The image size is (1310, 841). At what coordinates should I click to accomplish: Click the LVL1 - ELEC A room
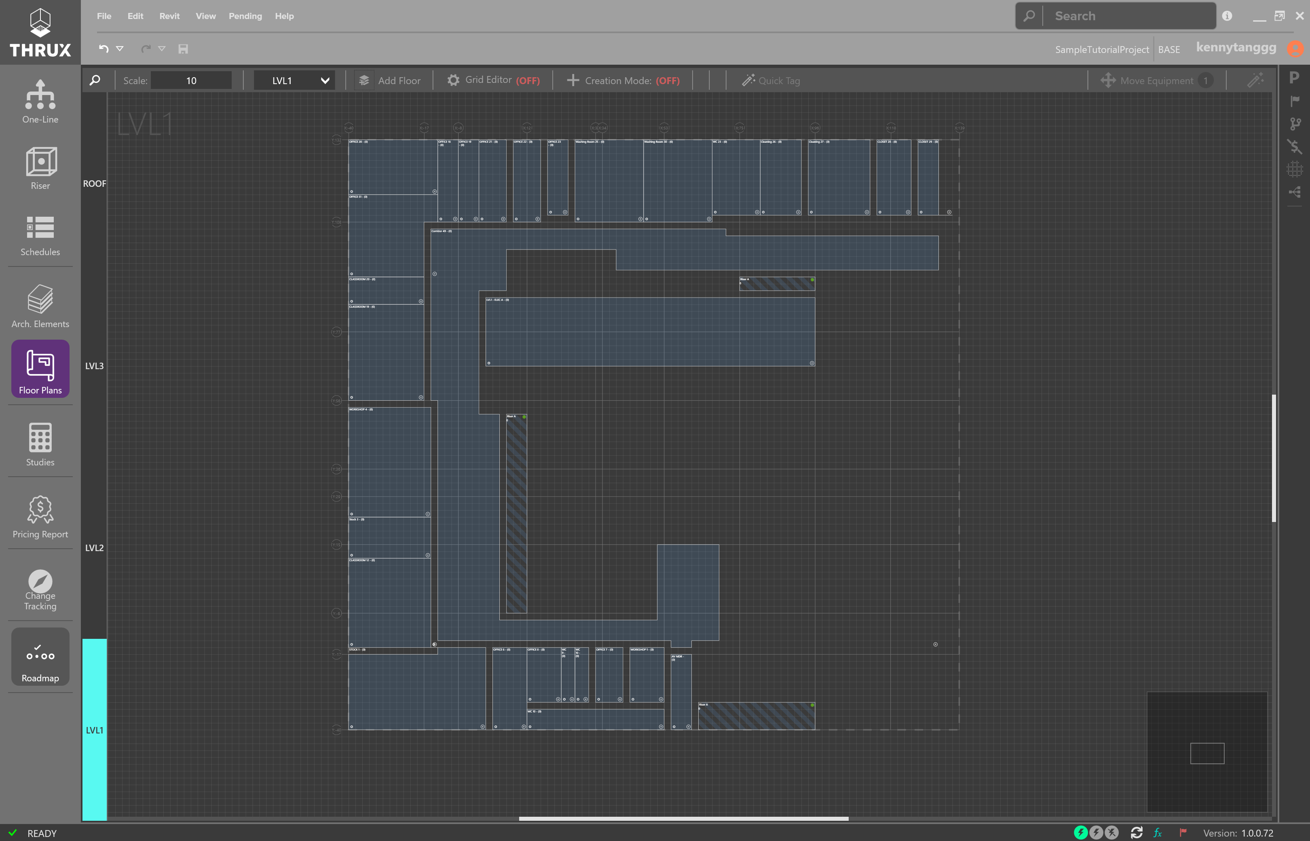pyautogui.click(x=650, y=332)
